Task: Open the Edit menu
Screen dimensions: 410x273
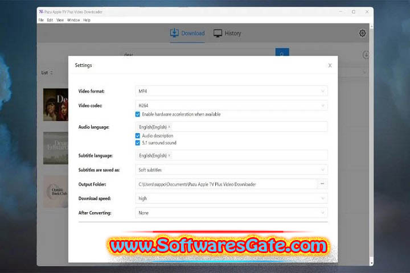Action: click(x=50, y=20)
